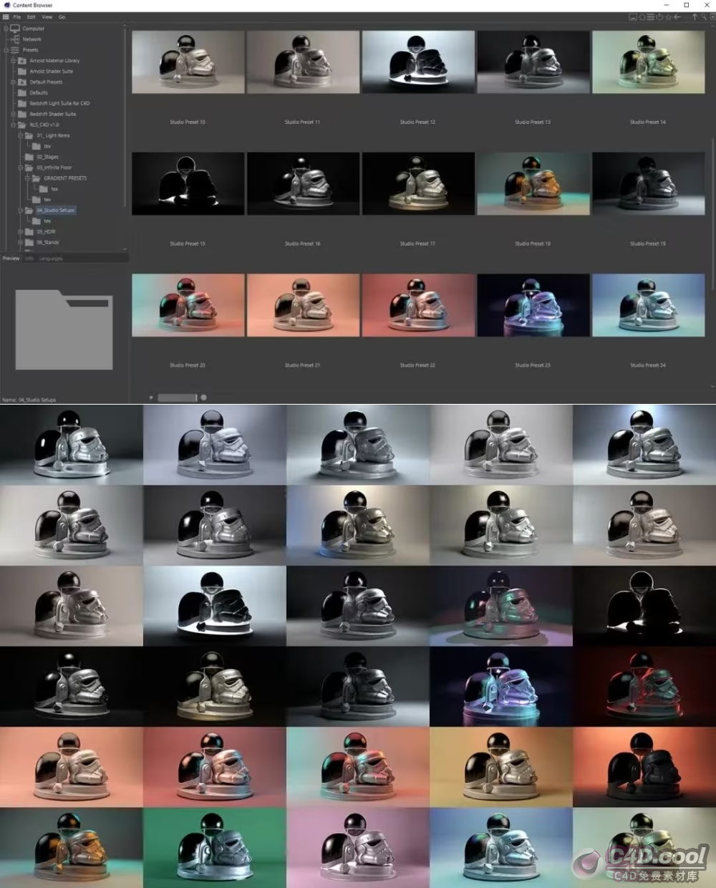Expand the Redshift Shader Suite node
716x888 pixels.
click(x=13, y=114)
